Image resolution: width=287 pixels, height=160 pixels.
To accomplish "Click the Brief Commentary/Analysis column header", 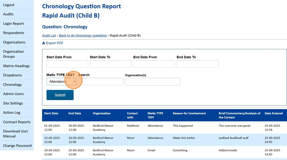I will pos(239,115).
